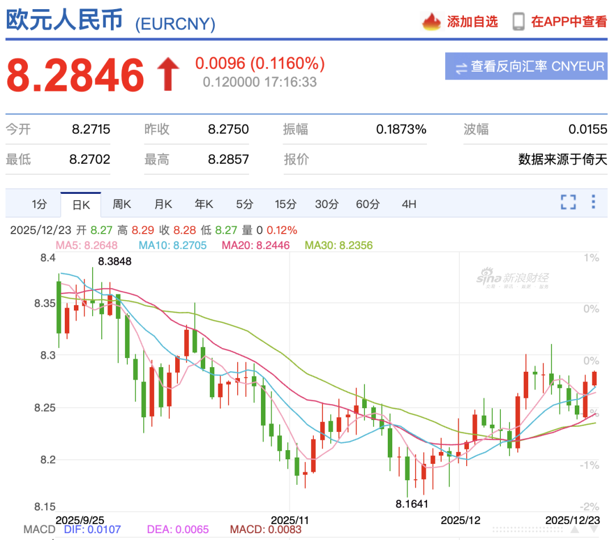Select the 15分 chart tab
This screenshot has height=540, width=614.
pyautogui.click(x=285, y=204)
